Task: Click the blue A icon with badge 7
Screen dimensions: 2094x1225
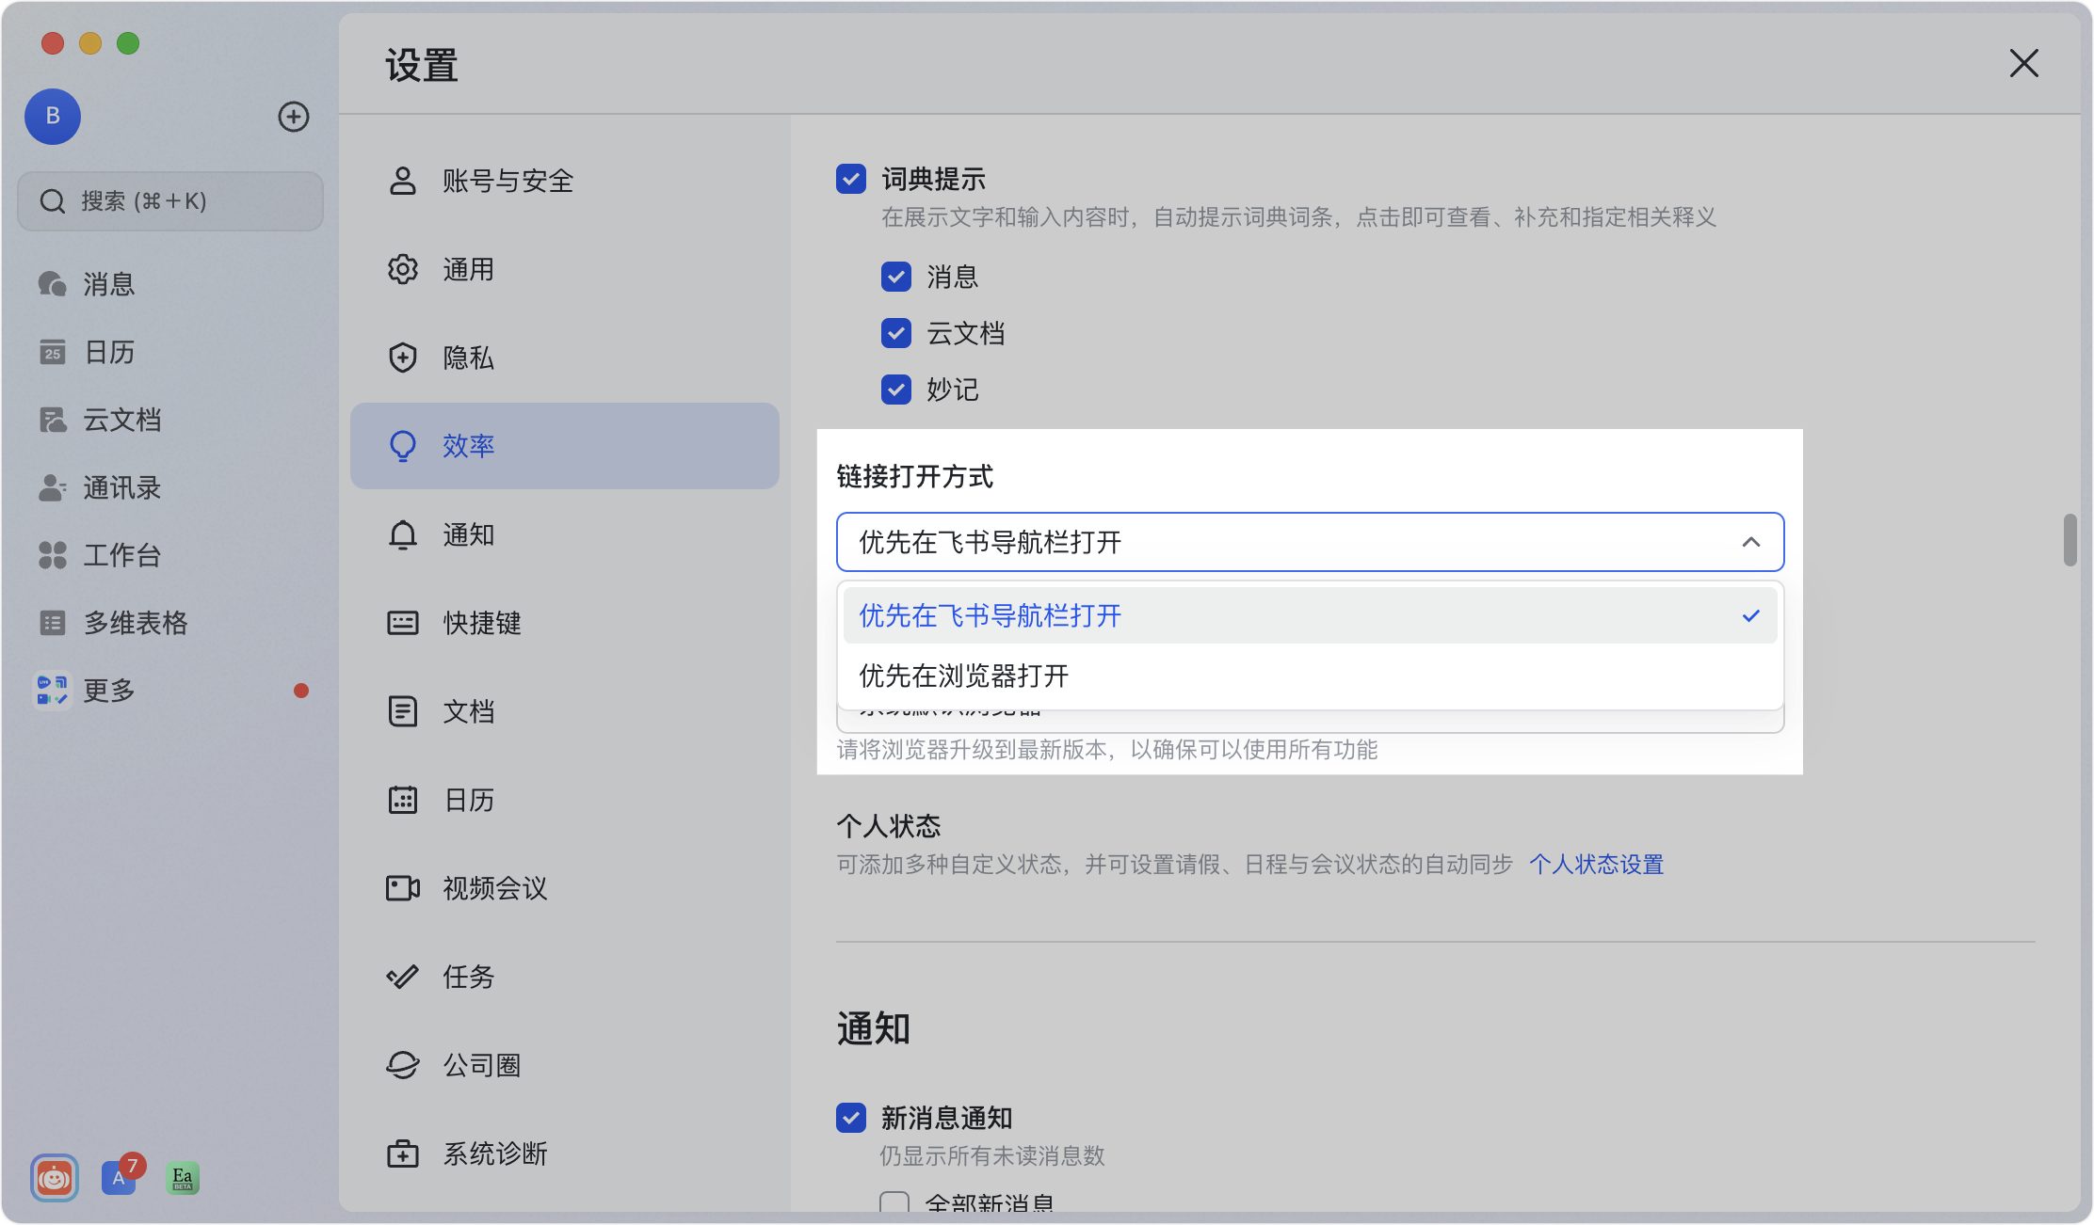Action: pyautogui.click(x=120, y=1177)
